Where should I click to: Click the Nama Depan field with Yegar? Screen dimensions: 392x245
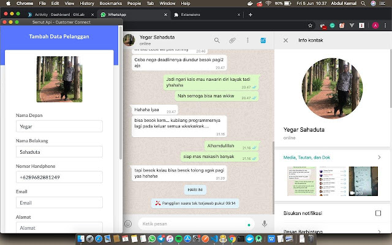tap(59, 126)
